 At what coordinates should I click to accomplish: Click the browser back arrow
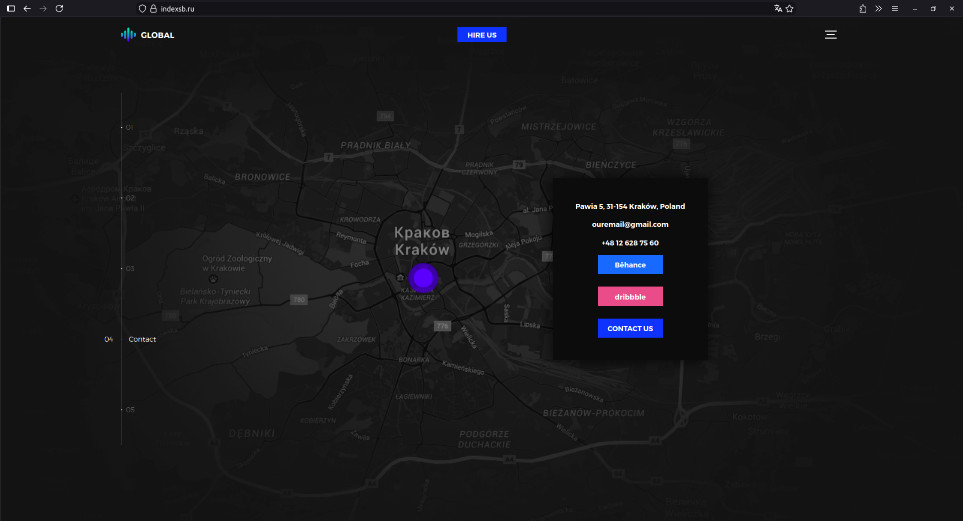(27, 9)
